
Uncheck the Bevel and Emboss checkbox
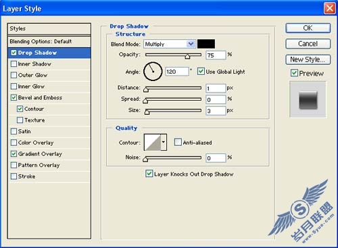(14, 97)
